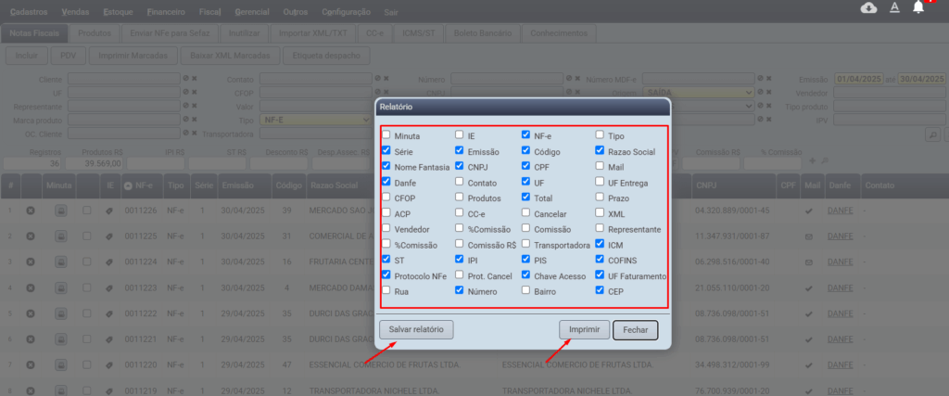Click the mail envelope icon for NF-e 0011225

click(x=809, y=236)
